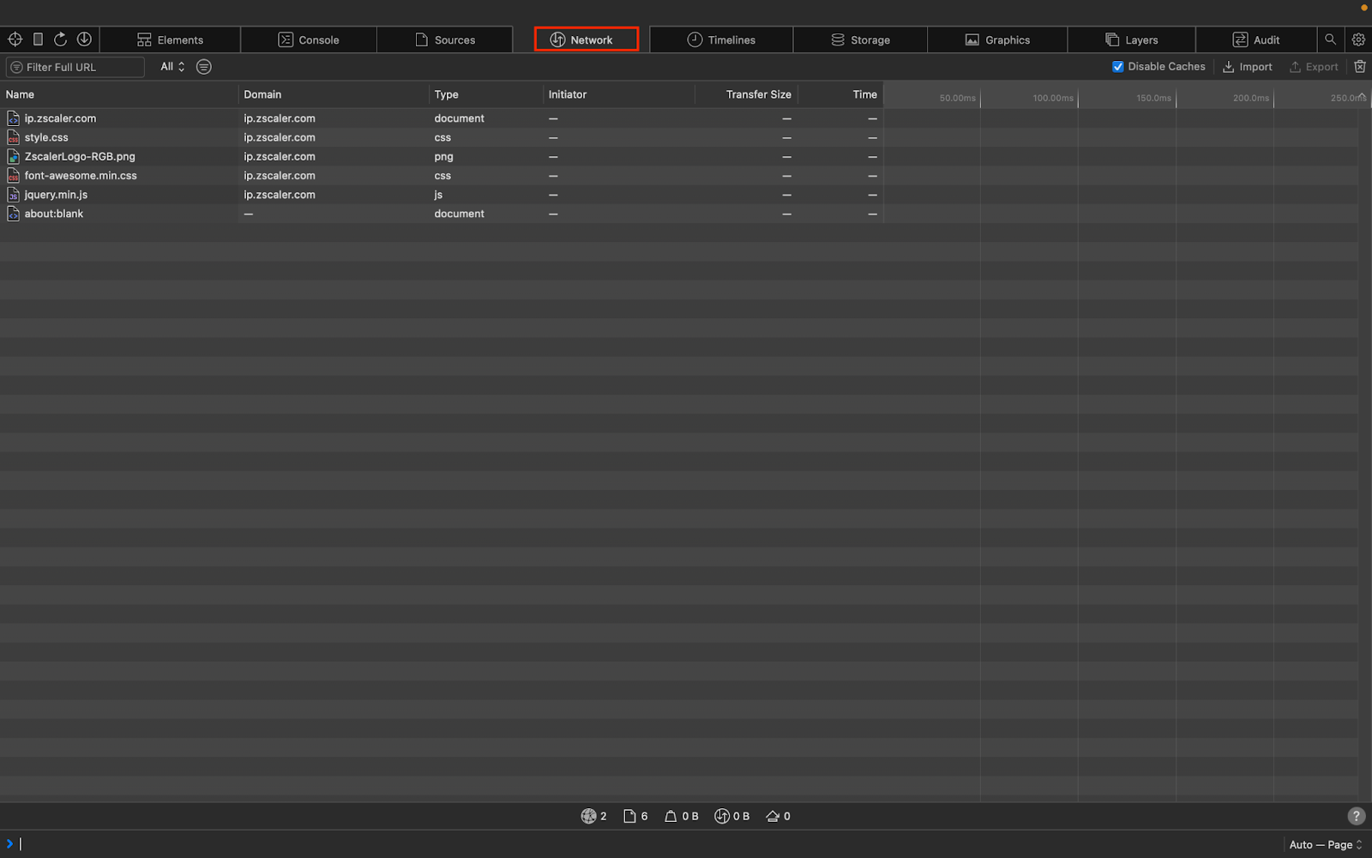Viewport: 1372px width, 858px height.
Task: Select the element inspection crosshair icon
Action: (15, 39)
